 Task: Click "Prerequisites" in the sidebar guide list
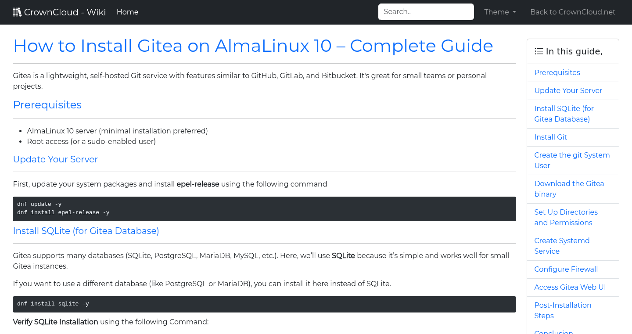point(557,72)
